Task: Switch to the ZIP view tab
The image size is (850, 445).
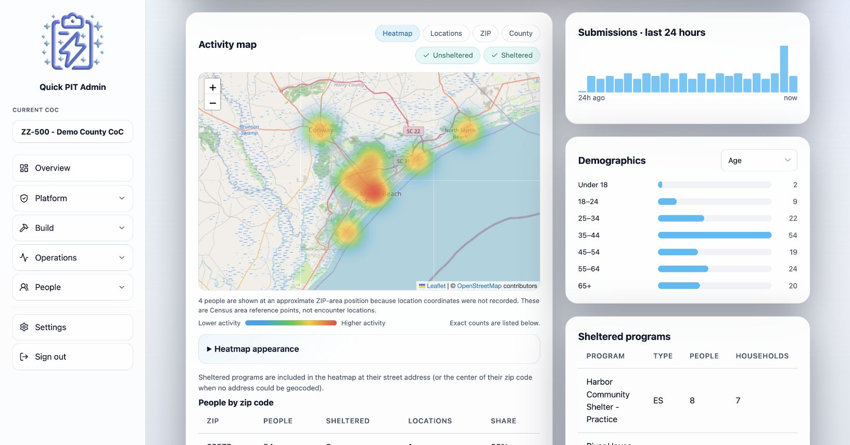Action: tap(486, 33)
